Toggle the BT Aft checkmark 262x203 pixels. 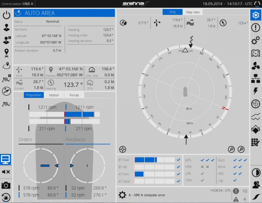tap(178, 167)
